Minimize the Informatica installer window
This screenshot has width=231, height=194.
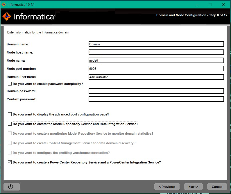[x=197, y=5]
